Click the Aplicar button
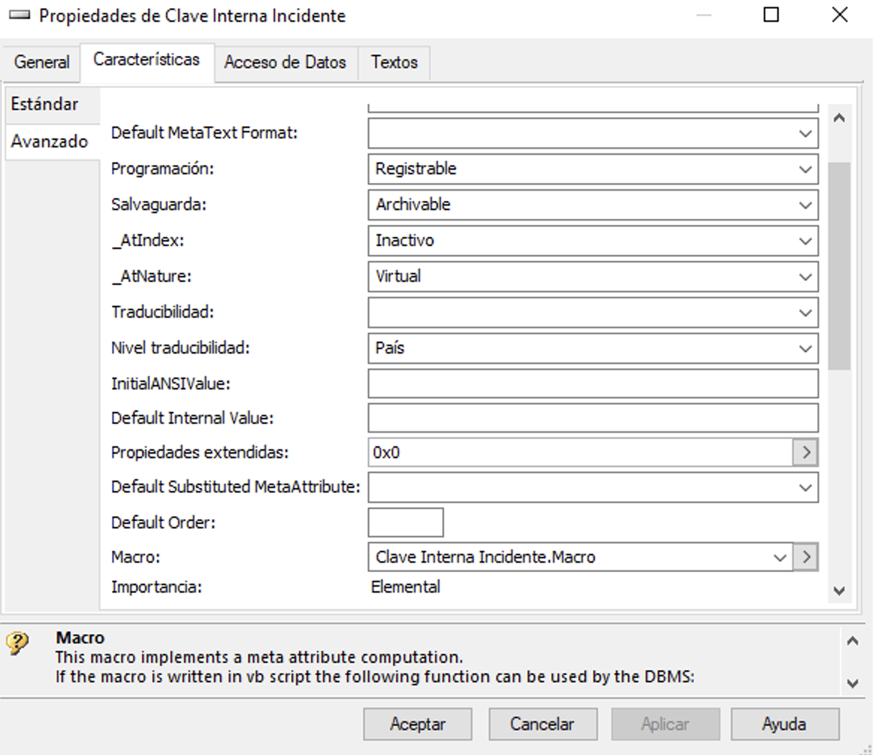The height and width of the screenshot is (755, 873). [665, 724]
